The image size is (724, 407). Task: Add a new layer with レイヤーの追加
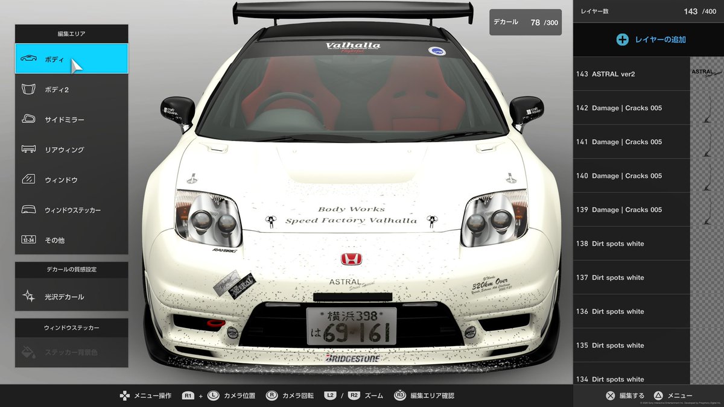649,40
